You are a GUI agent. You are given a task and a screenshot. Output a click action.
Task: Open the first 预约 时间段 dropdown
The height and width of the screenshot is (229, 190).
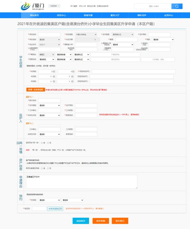pos(50,200)
